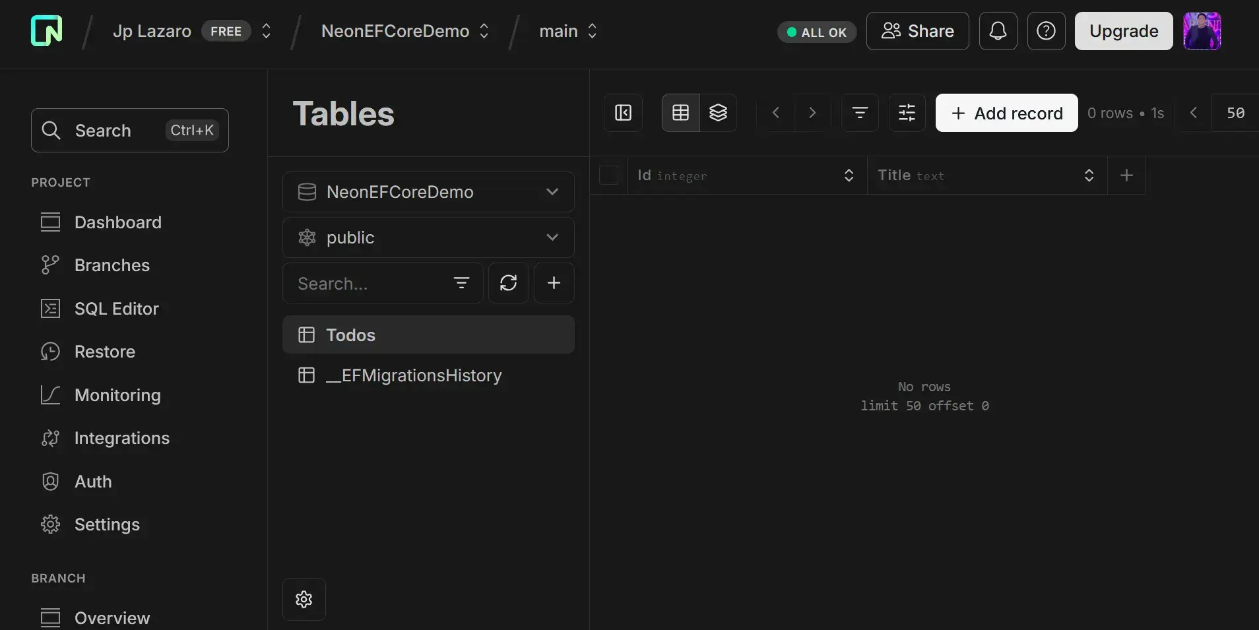The width and height of the screenshot is (1259, 630).
Task: Click the Neon logo icon
Action: [x=46, y=31]
